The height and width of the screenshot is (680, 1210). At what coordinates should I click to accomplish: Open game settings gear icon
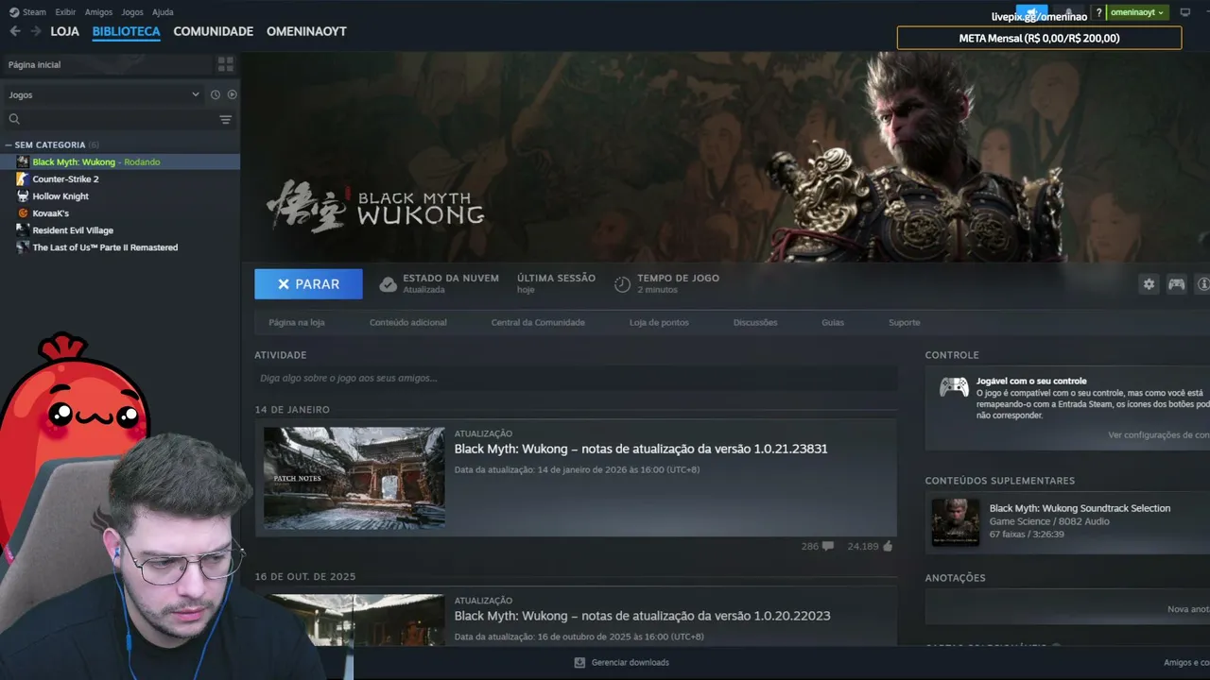(x=1149, y=283)
